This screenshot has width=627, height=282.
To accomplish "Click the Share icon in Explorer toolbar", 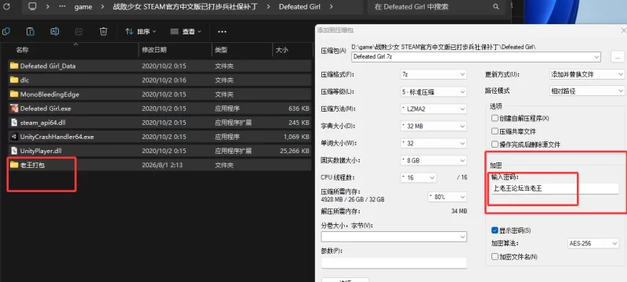I will (79, 31).
